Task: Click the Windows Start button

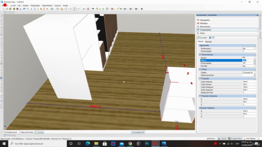Action: [x=4, y=143]
